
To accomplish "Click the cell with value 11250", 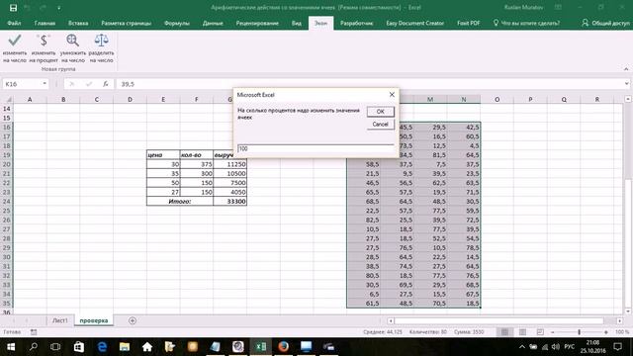I will point(230,164).
